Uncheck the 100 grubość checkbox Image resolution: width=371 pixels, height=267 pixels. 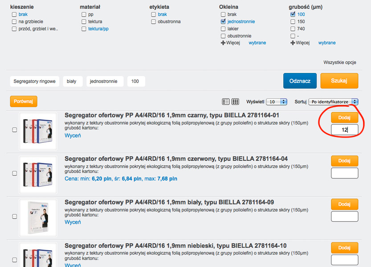tap(293, 14)
